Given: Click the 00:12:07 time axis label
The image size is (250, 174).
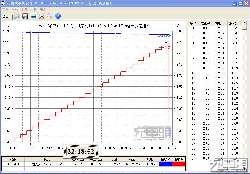Looking at the screenshot, I should 157,148.
